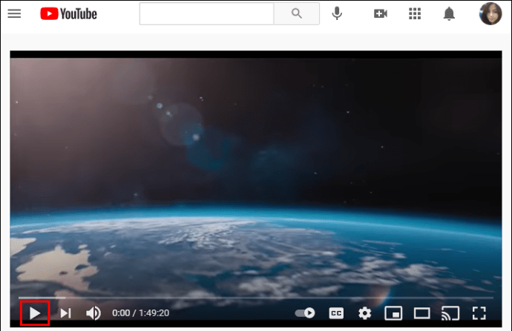512x331 pixels.
Task: Enable theater mode
Action: tap(421, 313)
